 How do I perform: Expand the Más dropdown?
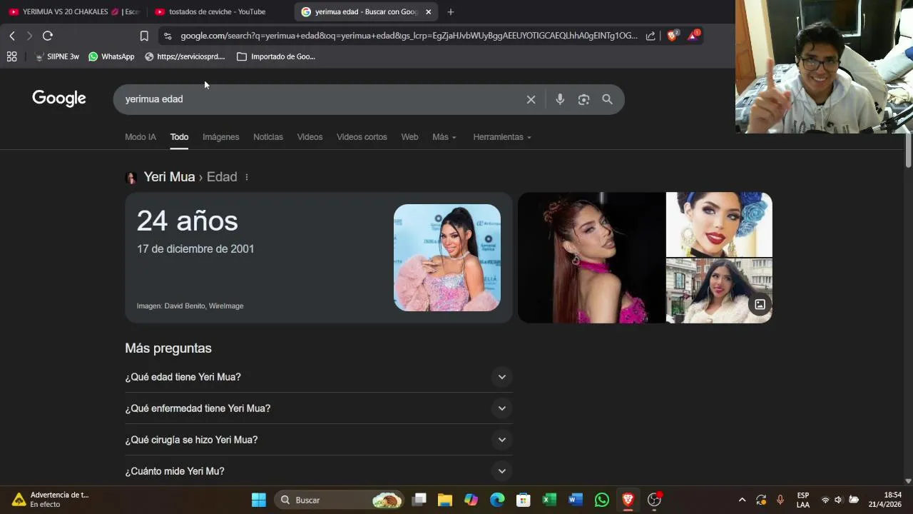click(444, 137)
